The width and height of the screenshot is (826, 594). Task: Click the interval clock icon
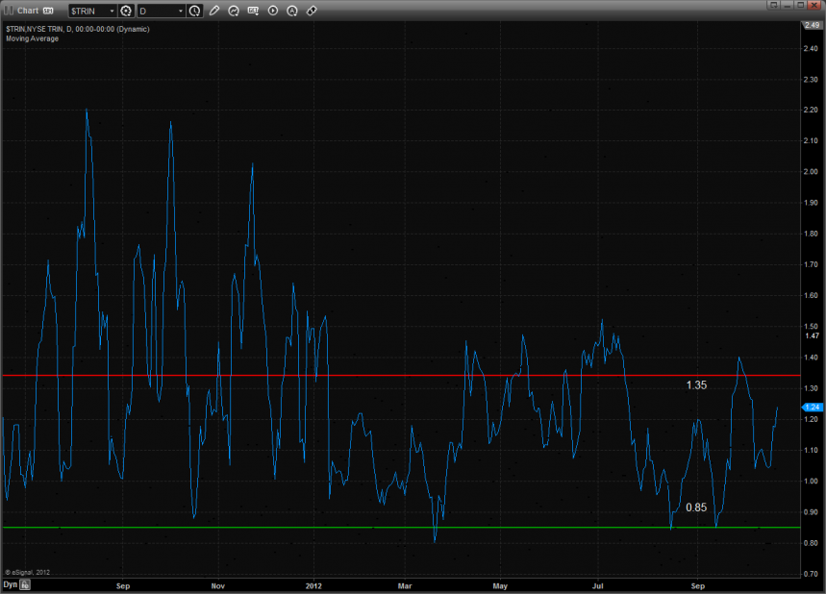pyautogui.click(x=195, y=11)
